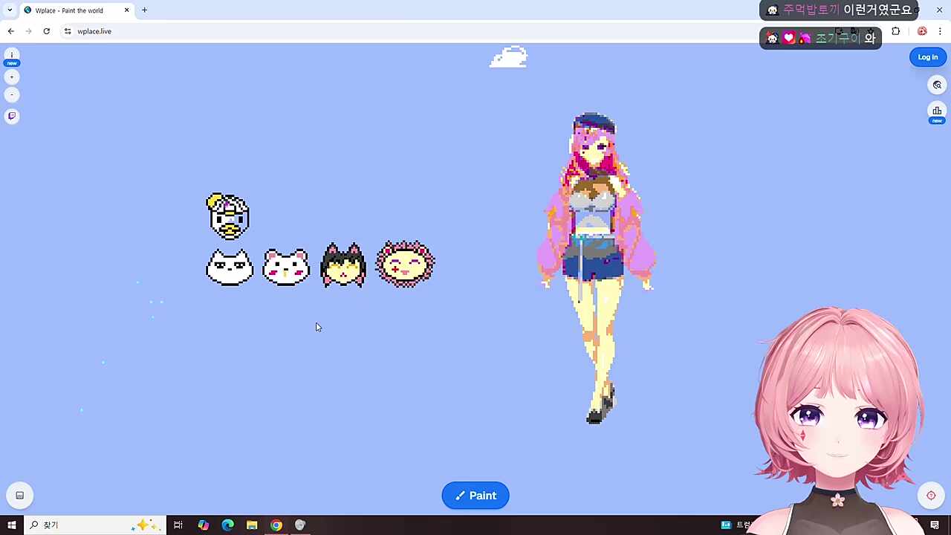Open the Chrome extensions puzzle icon

tap(895, 31)
